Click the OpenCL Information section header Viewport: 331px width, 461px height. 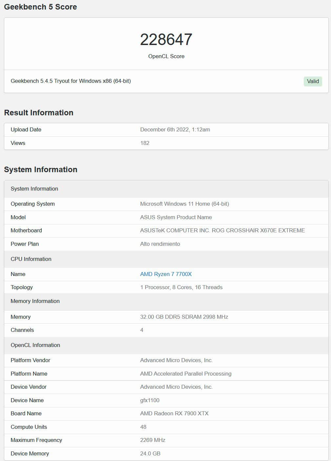[x=166, y=345]
